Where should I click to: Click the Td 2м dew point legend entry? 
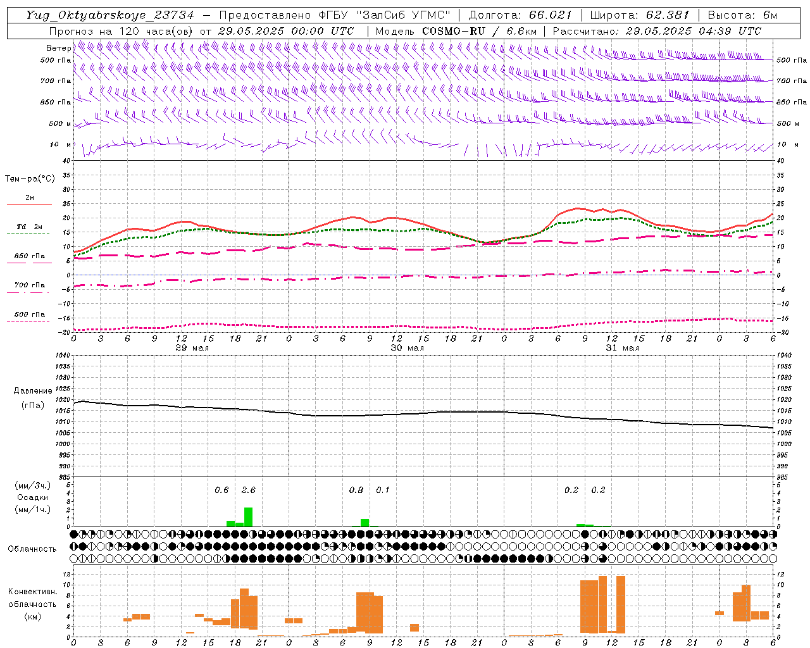pos(29,227)
